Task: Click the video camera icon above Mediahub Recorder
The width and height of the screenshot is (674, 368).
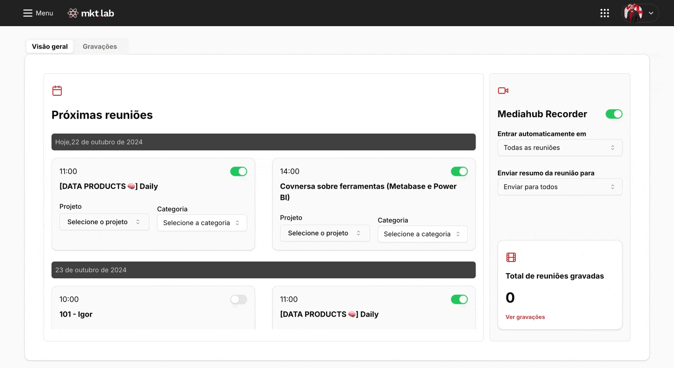Action: [x=503, y=91]
